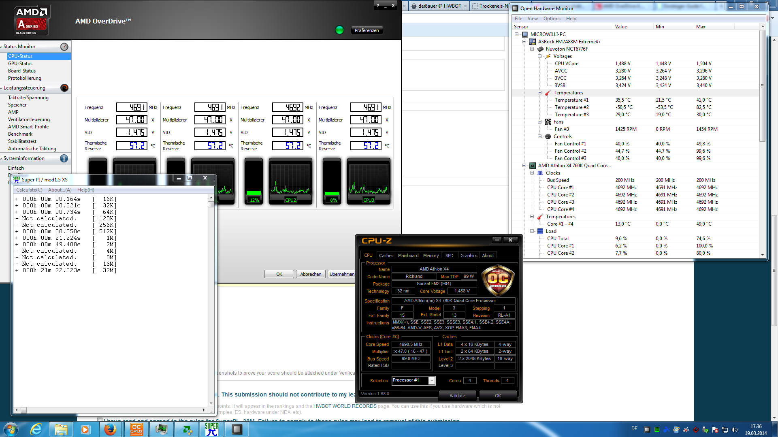Click the Super PI window title icon
778x437 pixels.
(17, 179)
